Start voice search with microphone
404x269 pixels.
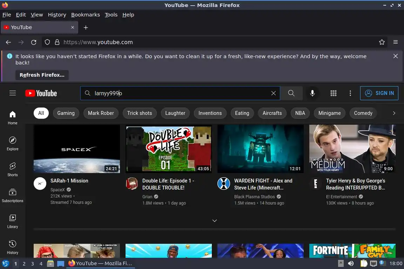point(312,93)
